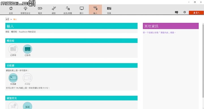Select F1-F12 mode for function keys

coord(27,78)
